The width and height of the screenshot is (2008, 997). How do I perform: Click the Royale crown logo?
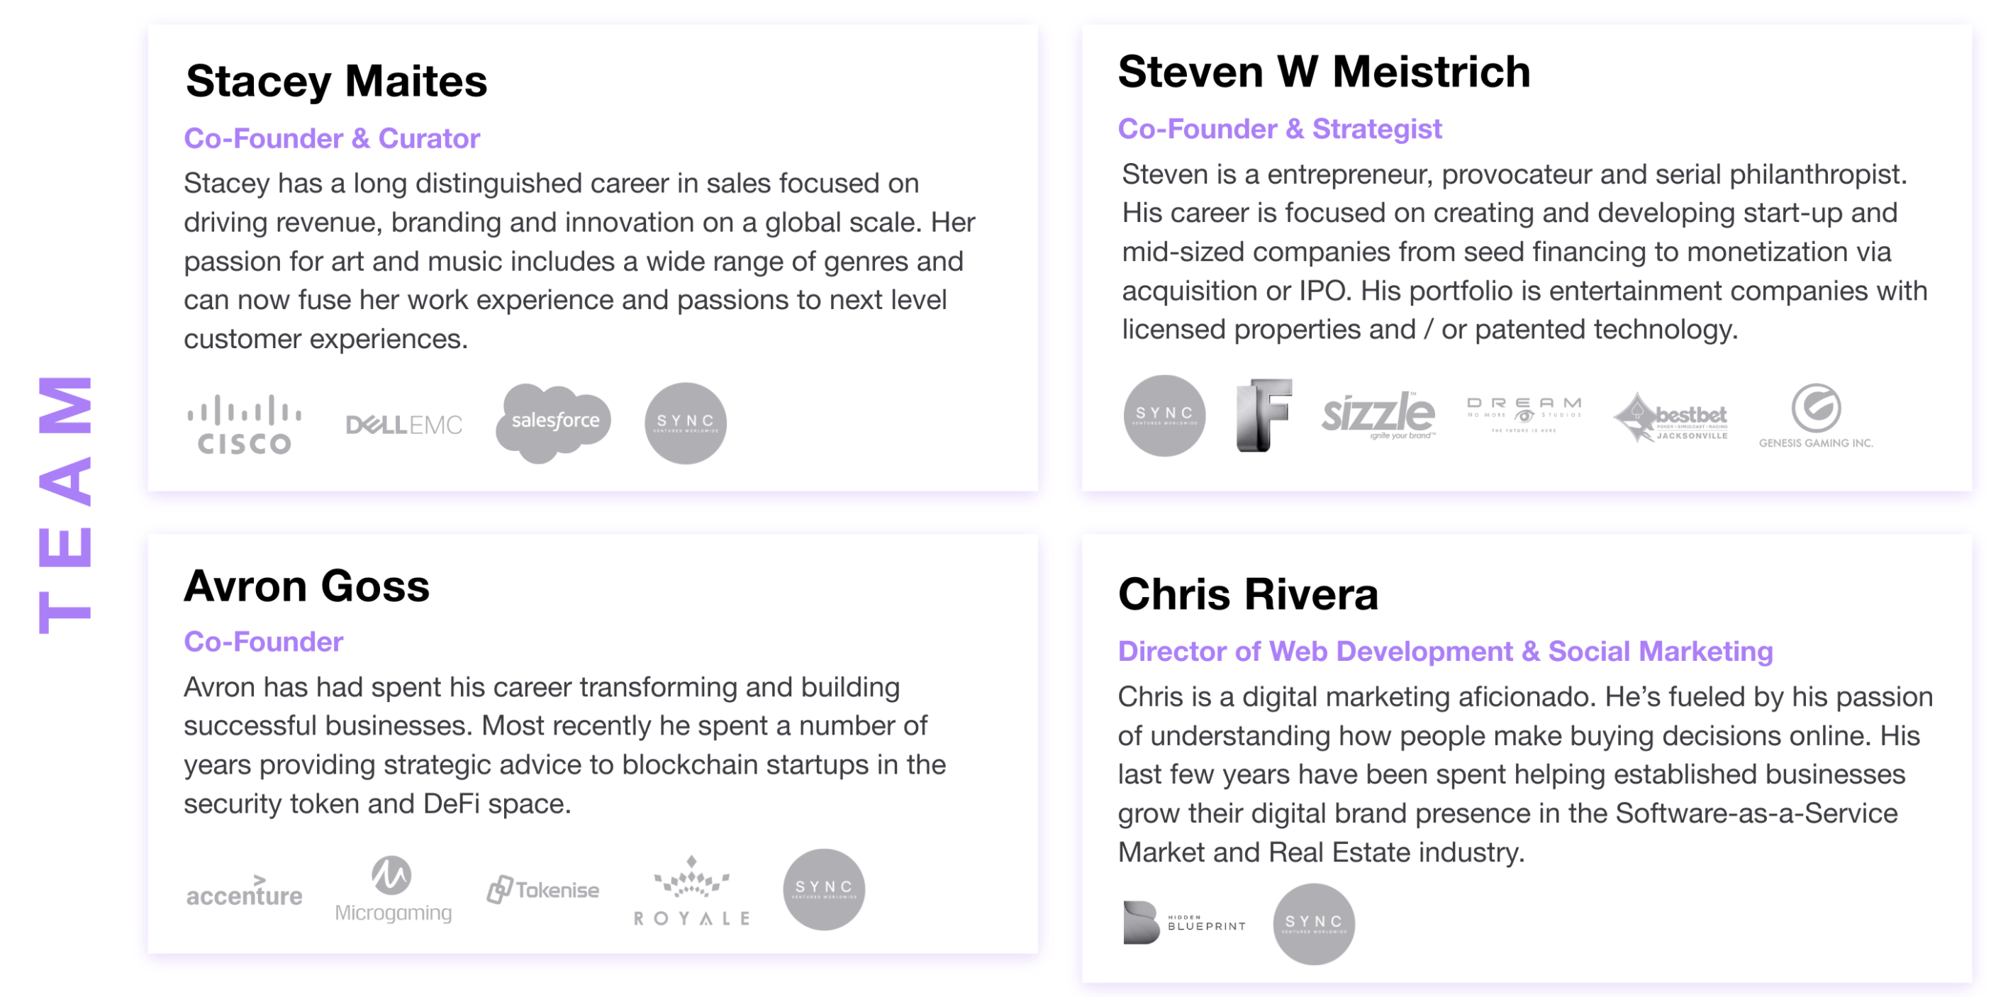pyautogui.click(x=691, y=891)
